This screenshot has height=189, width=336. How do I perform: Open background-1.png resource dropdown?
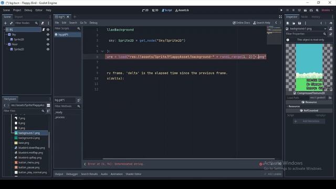tap(325, 28)
